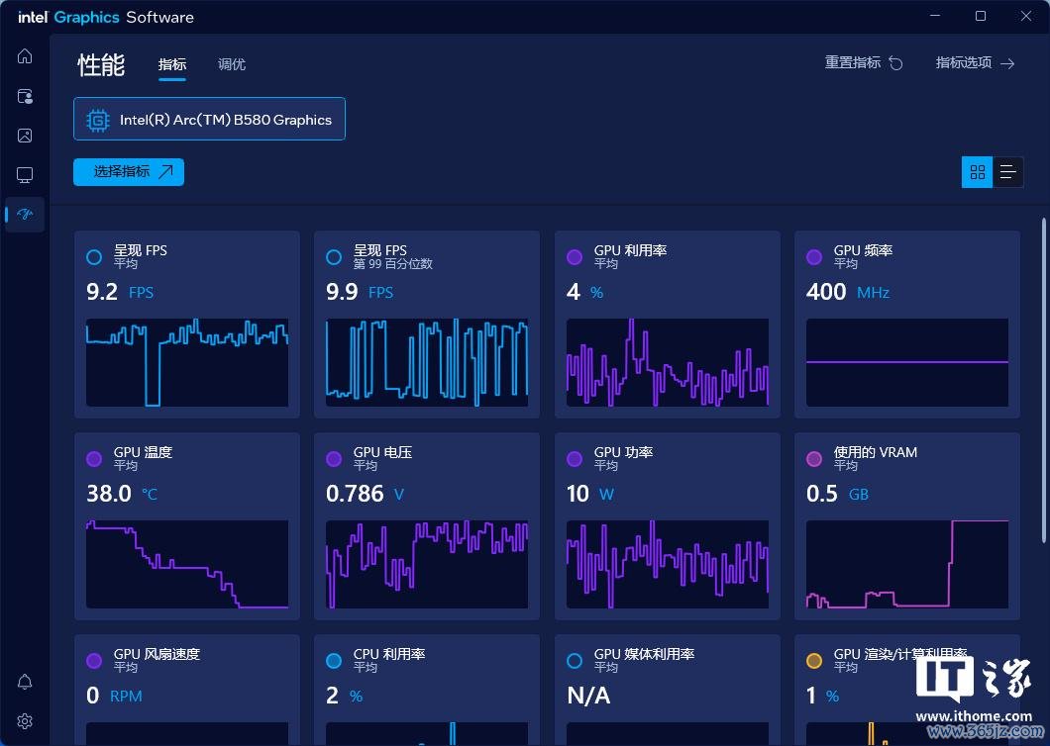Click the 0.5 GB VRAM value
Viewport: 1050px width, 746px height.
[x=838, y=494]
